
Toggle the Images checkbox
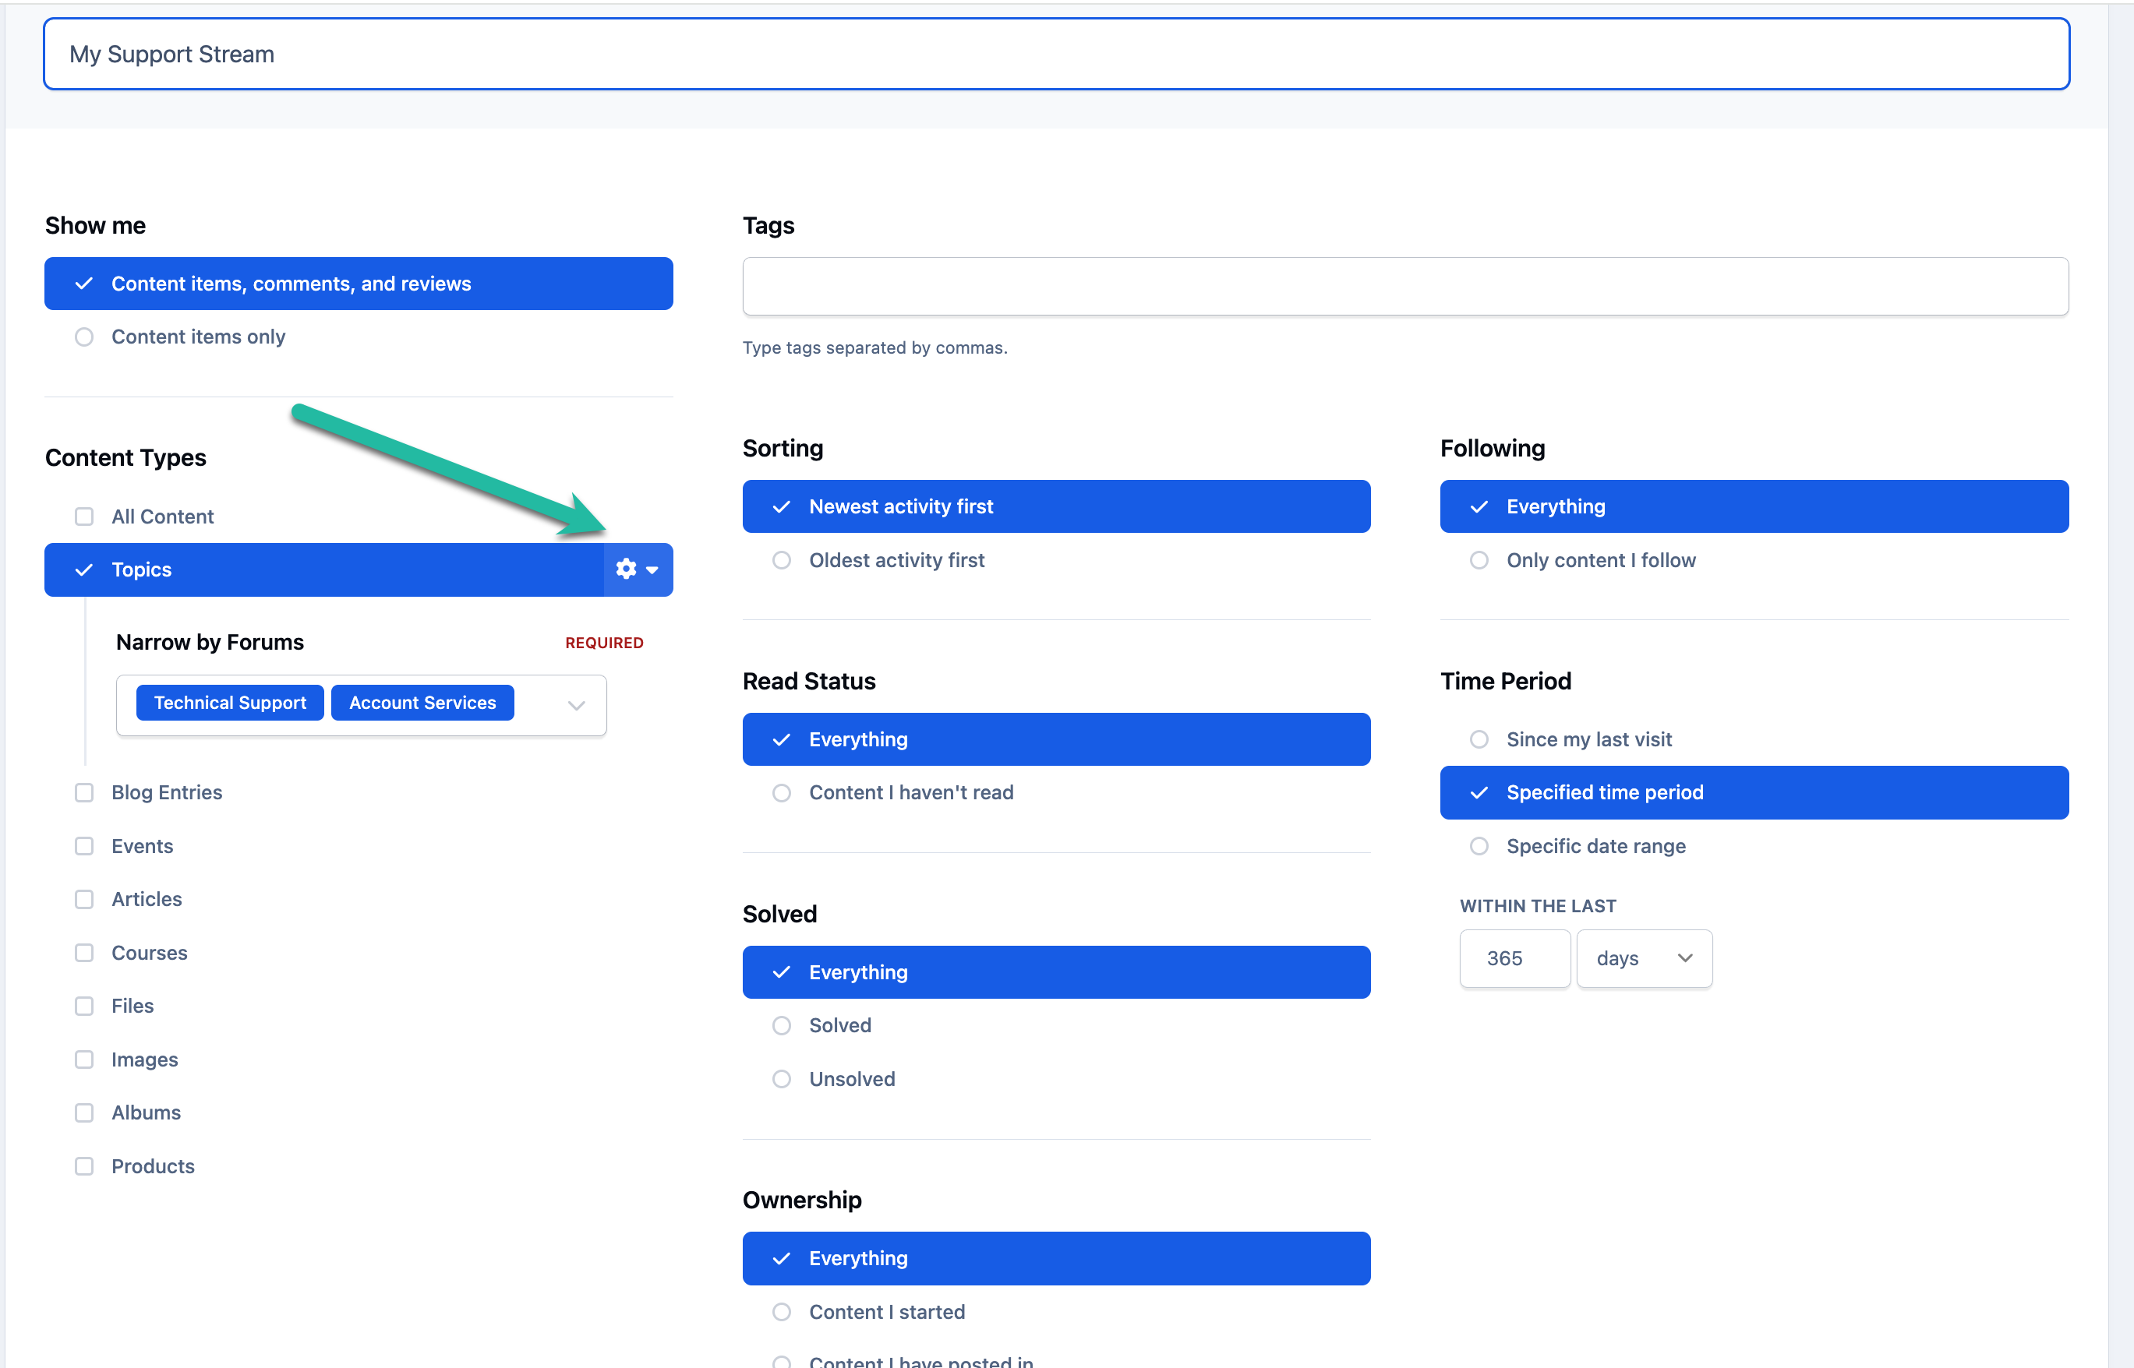click(x=83, y=1059)
